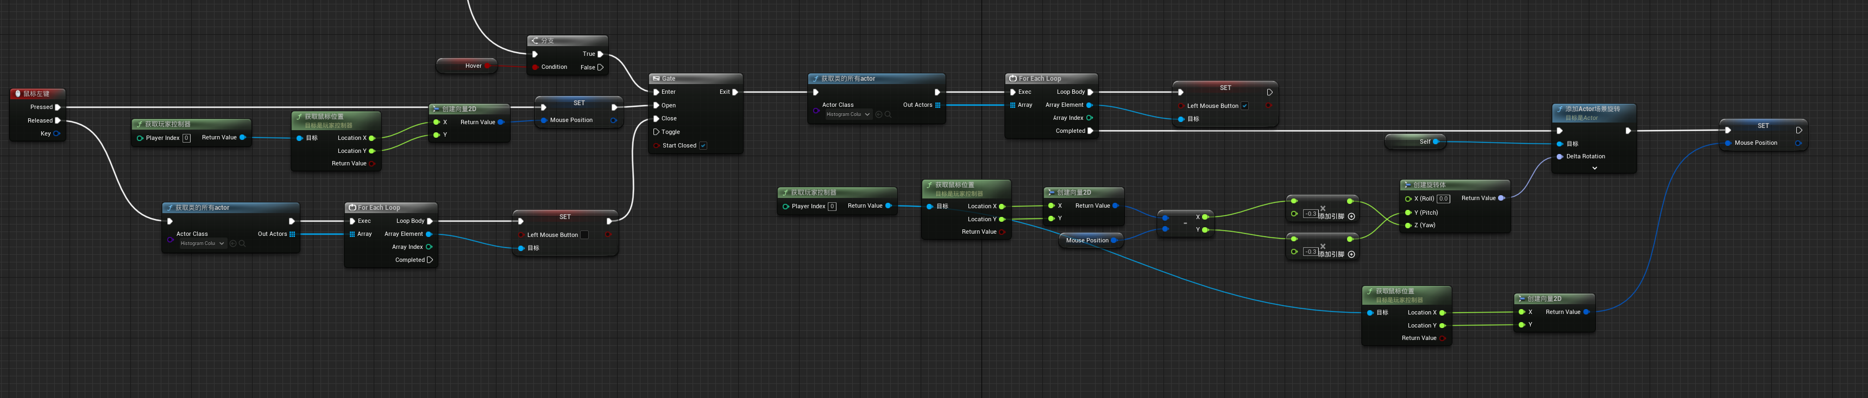The width and height of the screenshot is (1868, 398).
Task: Click the browse magnifier icon beside lower-left Actor Class
Action: pyautogui.click(x=242, y=243)
